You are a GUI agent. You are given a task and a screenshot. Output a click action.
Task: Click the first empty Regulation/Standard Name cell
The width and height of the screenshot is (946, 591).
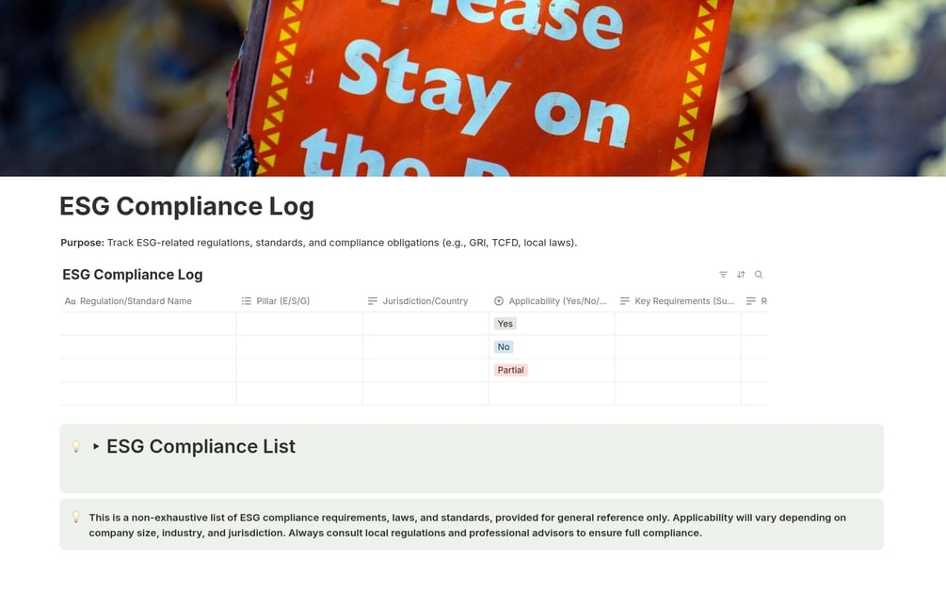coord(146,323)
